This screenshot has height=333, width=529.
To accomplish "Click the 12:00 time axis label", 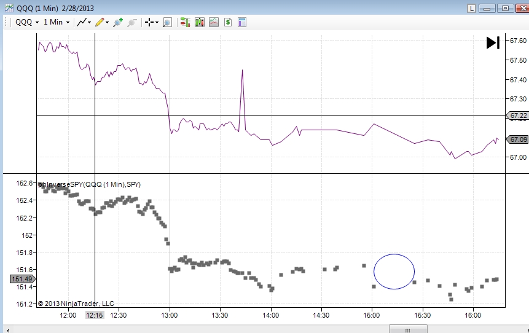I will [68, 315].
